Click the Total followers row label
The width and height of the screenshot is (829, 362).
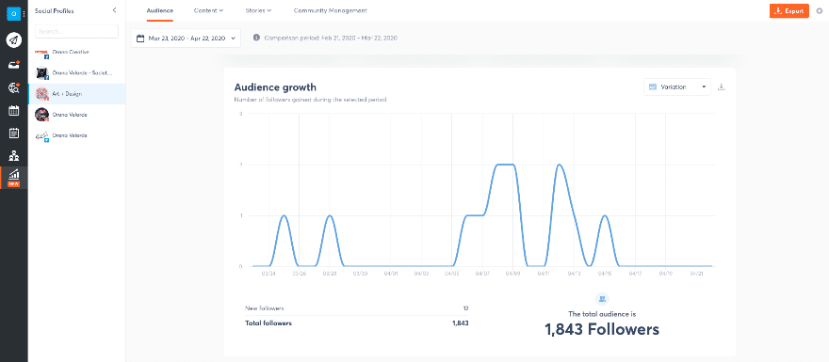click(x=268, y=323)
